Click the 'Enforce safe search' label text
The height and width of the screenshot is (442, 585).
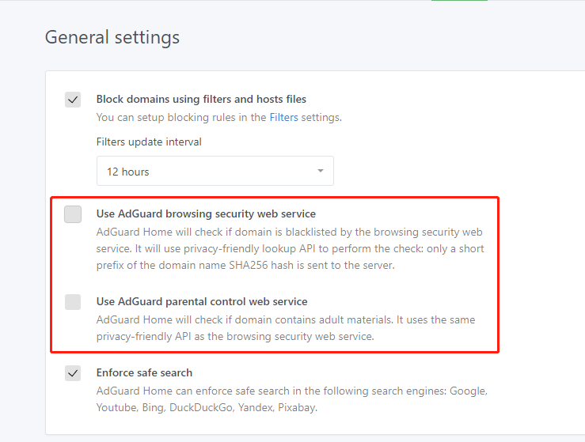coord(144,372)
